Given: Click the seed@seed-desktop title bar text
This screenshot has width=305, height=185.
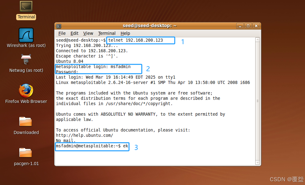Looking at the screenshot, I should click(x=150, y=26).
